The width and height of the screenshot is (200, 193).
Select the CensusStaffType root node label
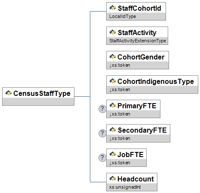42,93
